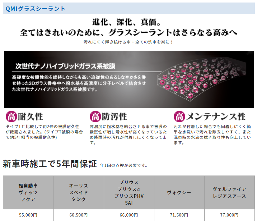Viewport: 257px width, 223px height.
Task: Click the 71,500円 price cell
Action: click(179, 215)
